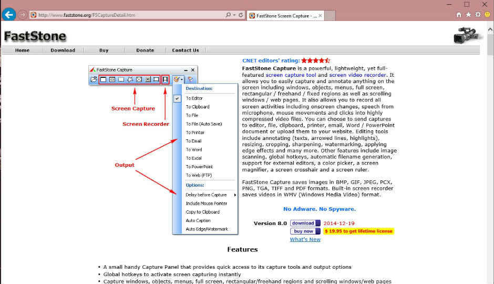Open Favorites with the star icon

pos(468,15)
